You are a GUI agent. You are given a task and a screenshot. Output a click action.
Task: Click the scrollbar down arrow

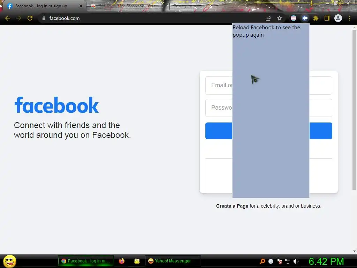[354, 251]
